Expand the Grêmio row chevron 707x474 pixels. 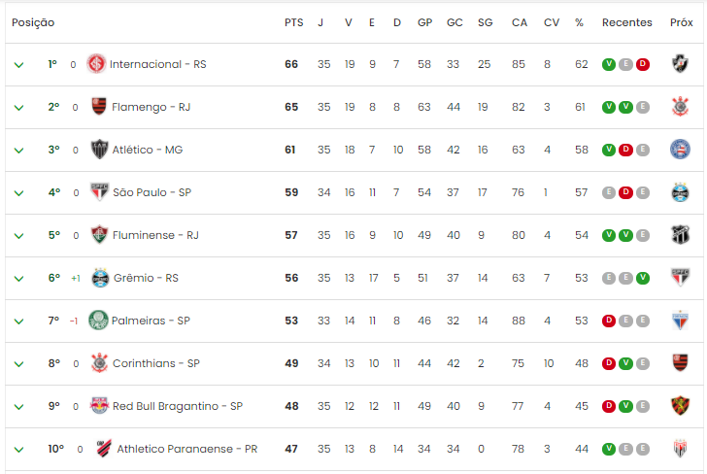coord(19,279)
